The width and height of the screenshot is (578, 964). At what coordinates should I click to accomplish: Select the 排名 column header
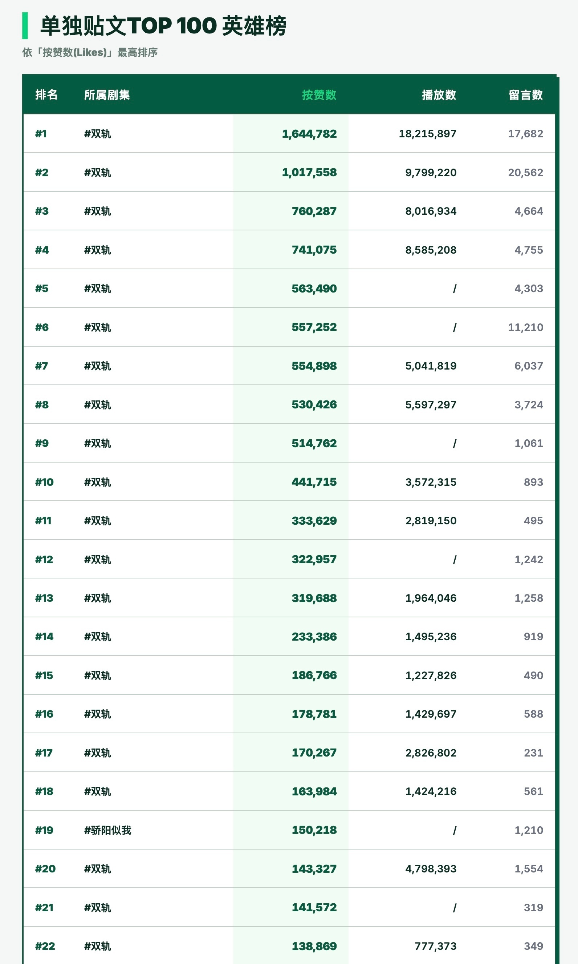point(46,95)
